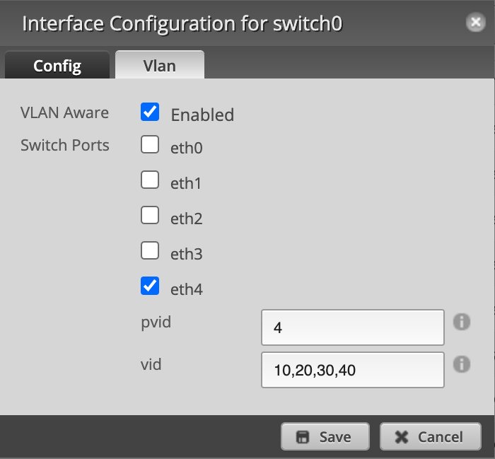Click into the vid input field
Viewport: 495px width, 459px height.
(x=353, y=370)
